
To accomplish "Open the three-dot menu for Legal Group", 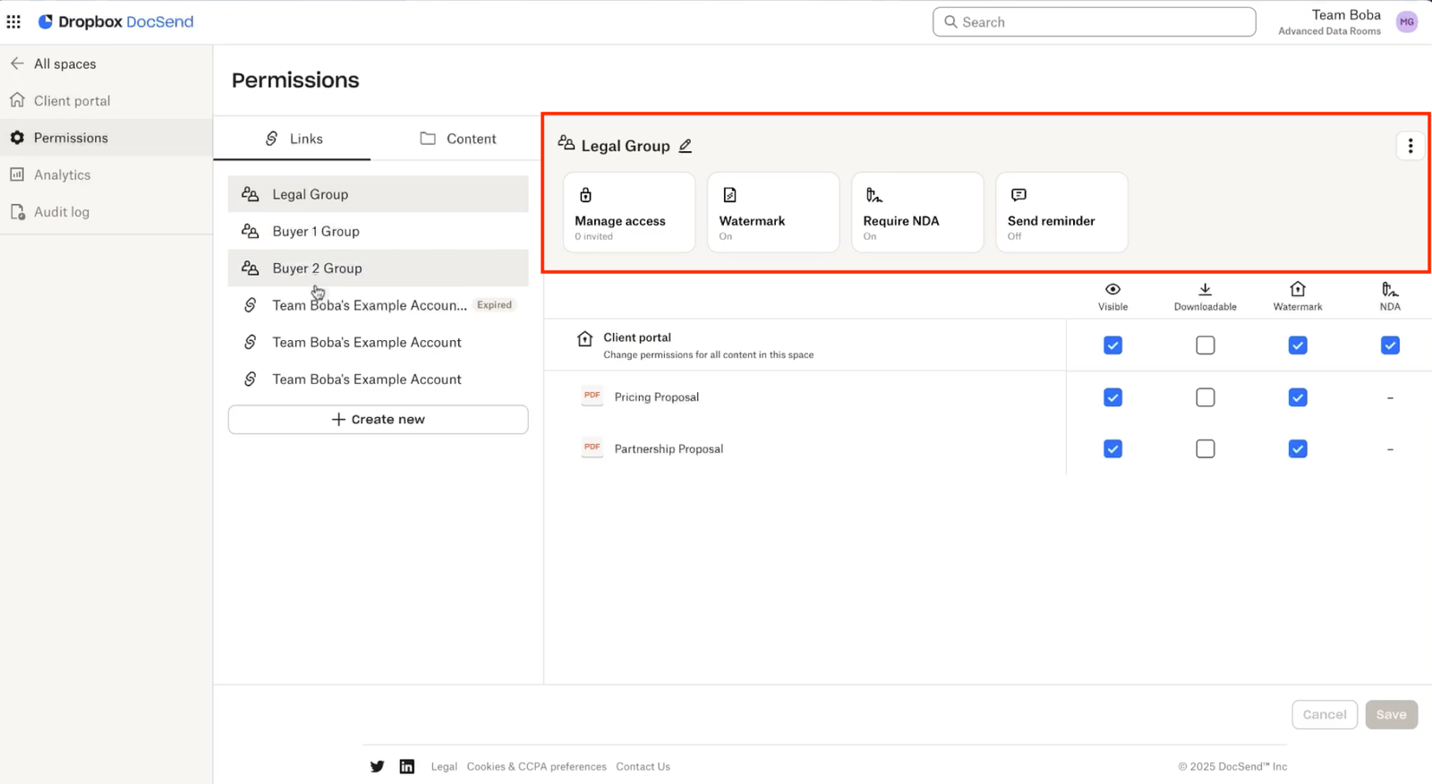I will click(x=1410, y=146).
